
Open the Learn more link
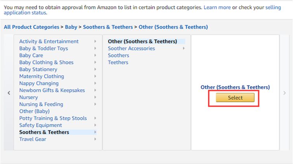(x=217, y=7)
